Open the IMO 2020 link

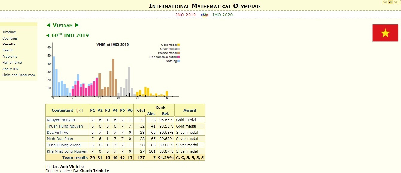pyautogui.click(x=222, y=15)
